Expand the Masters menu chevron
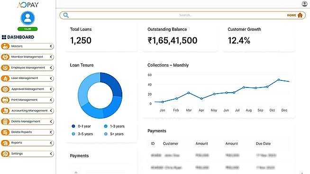 pyautogui.click(x=51, y=46)
